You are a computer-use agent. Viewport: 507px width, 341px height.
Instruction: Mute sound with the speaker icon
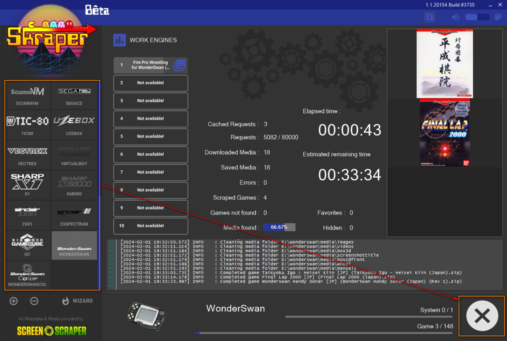tap(455, 17)
